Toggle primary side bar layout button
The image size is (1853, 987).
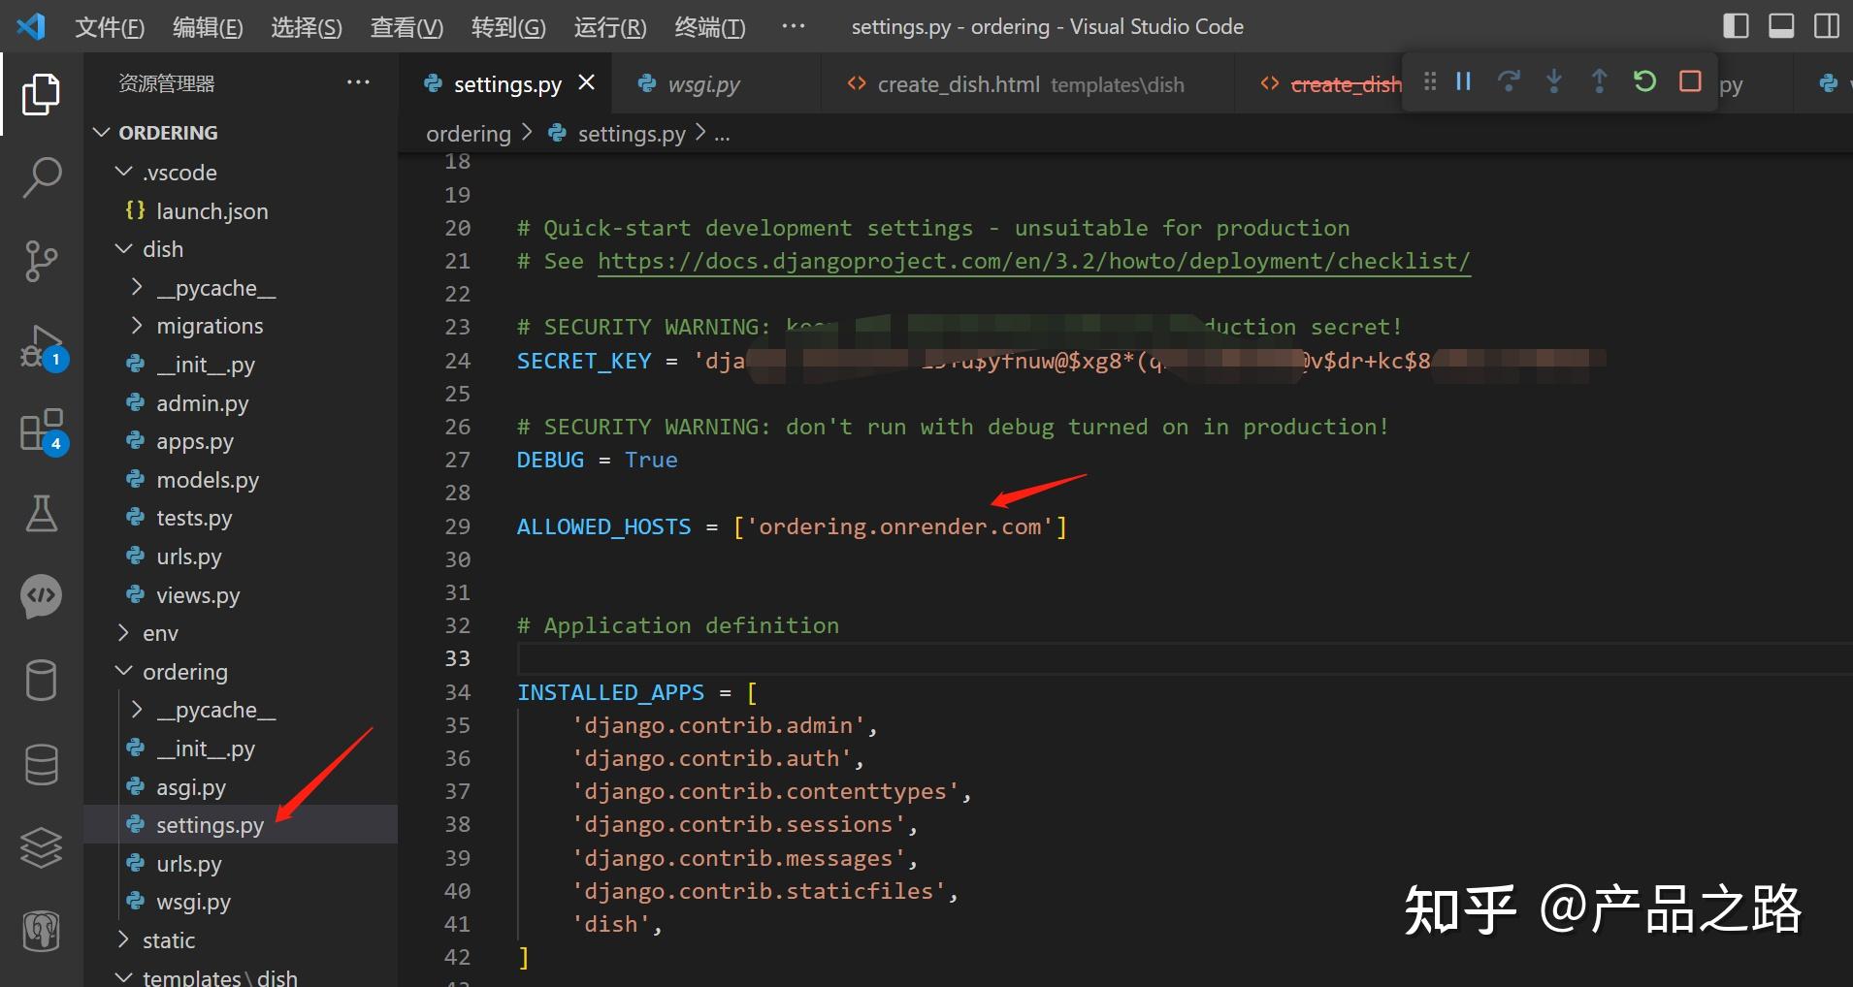1736,26
